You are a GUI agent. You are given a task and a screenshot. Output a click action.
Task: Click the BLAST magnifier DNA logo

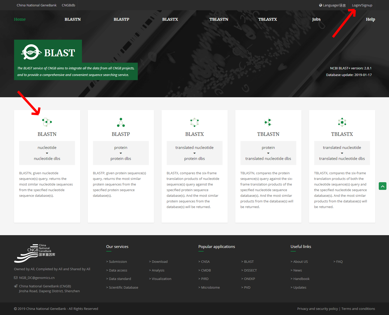coord(31,52)
